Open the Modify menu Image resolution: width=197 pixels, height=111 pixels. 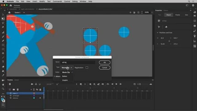click(x=42, y=1)
